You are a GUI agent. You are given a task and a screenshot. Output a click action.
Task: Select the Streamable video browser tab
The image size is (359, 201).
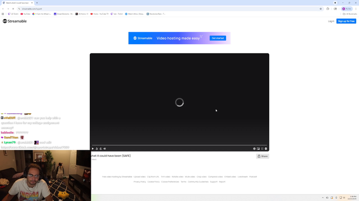click(17, 3)
